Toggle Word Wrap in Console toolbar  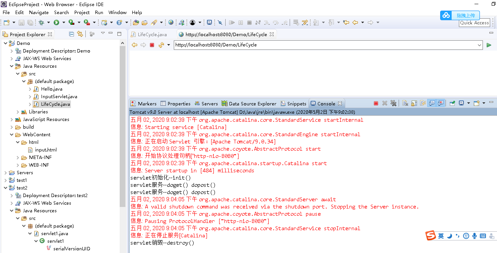423,103
